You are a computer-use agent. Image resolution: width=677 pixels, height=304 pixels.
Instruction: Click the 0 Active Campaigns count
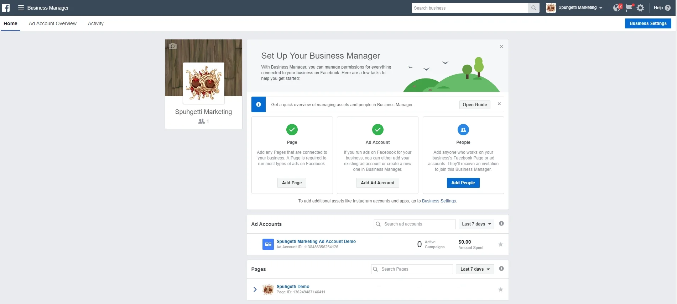click(420, 244)
